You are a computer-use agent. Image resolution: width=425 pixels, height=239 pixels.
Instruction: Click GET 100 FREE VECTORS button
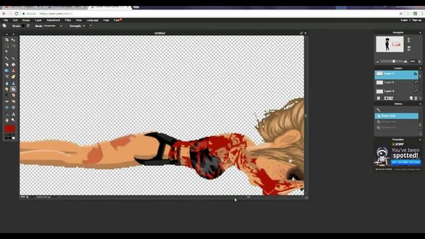[406, 162]
